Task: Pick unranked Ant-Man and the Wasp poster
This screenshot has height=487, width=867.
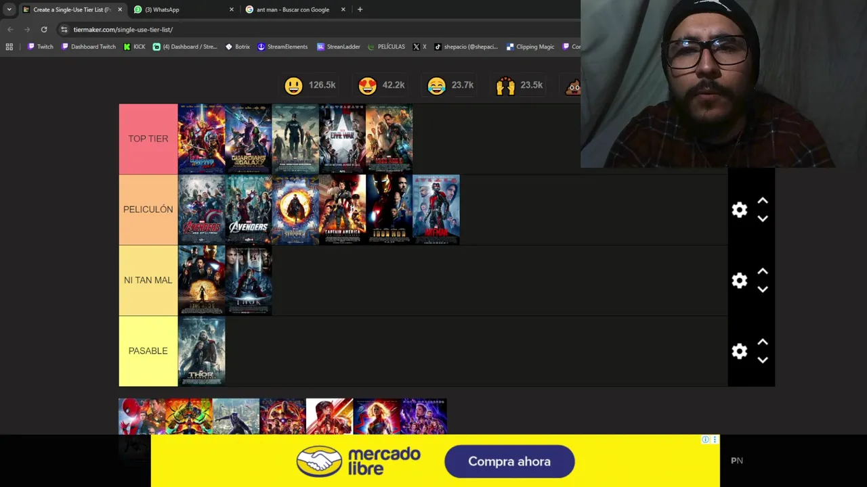Action: tap(330, 416)
